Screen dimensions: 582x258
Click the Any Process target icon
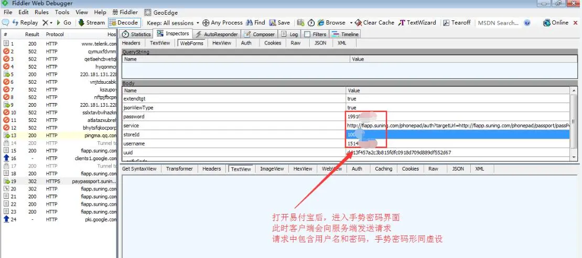206,23
